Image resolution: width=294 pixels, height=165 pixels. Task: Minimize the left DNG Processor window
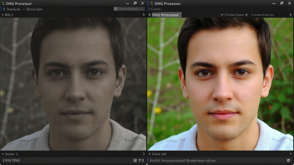[127, 3]
